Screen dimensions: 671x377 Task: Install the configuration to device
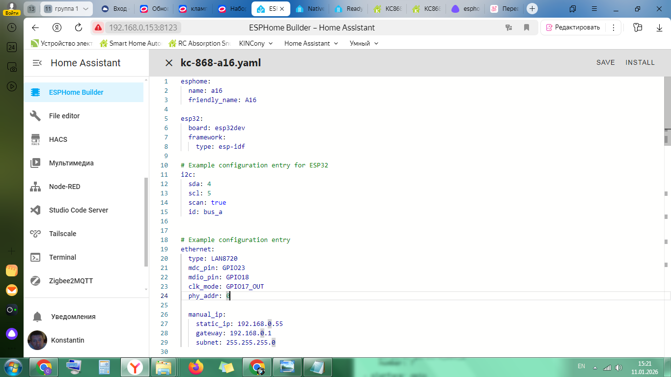pyautogui.click(x=640, y=62)
